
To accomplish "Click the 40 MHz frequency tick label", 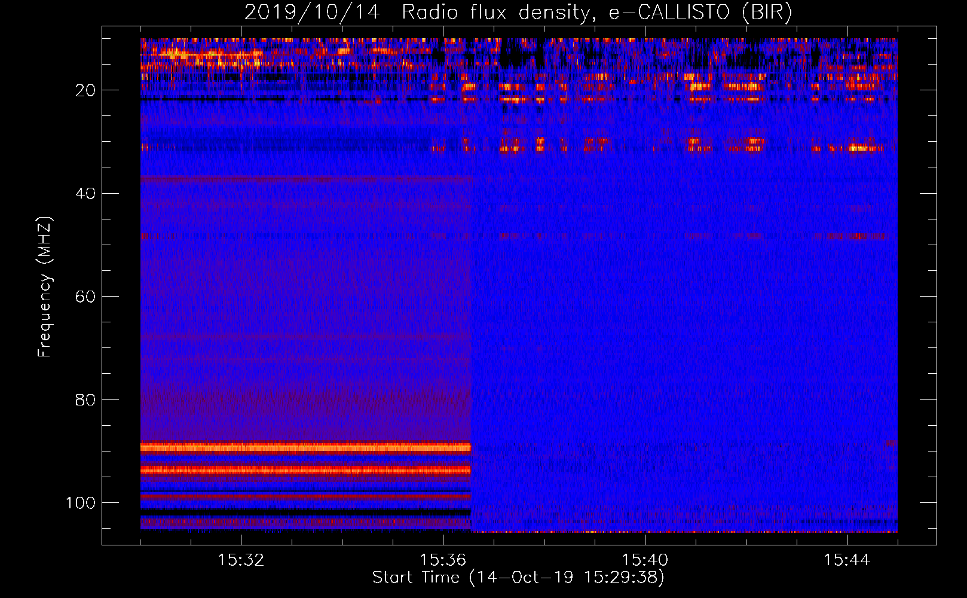I will 85,194.
